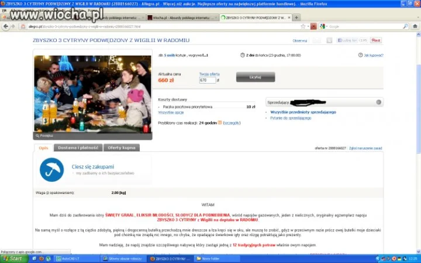Click the green globe quick launch icon
This screenshot has width=421, height=263.
click(x=48, y=259)
